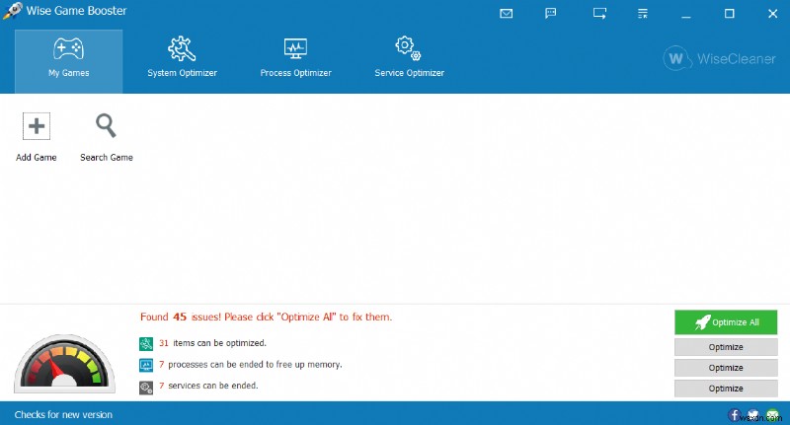Screen dimensions: 790x425
Task: Maximize the Wise Game Booster window
Action: (729, 14)
